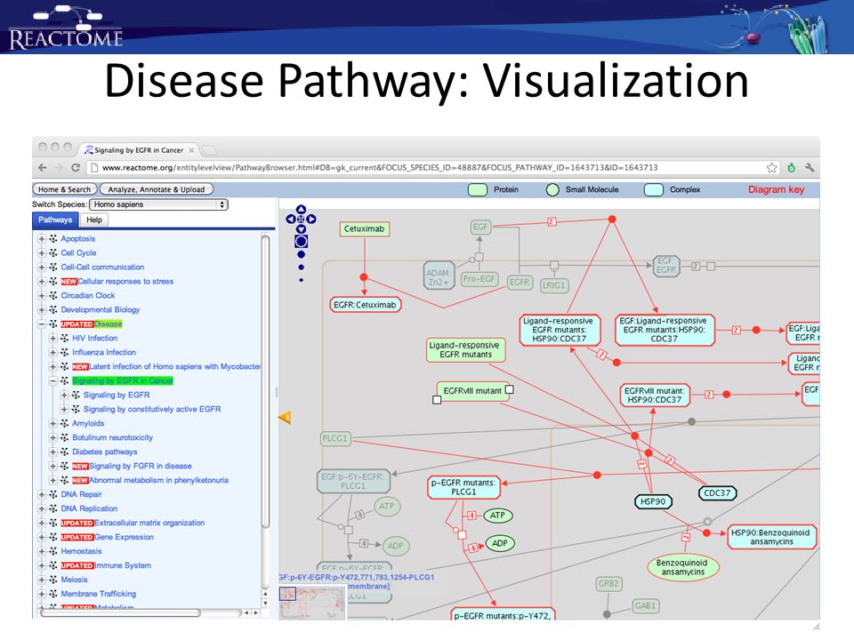The height and width of the screenshot is (640, 854).
Task: Go back using the browser back arrow
Action: [x=43, y=168]
